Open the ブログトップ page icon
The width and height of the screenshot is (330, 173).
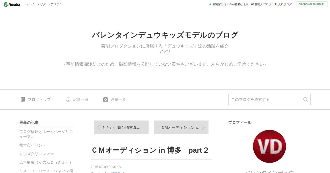tap(23, 99)
